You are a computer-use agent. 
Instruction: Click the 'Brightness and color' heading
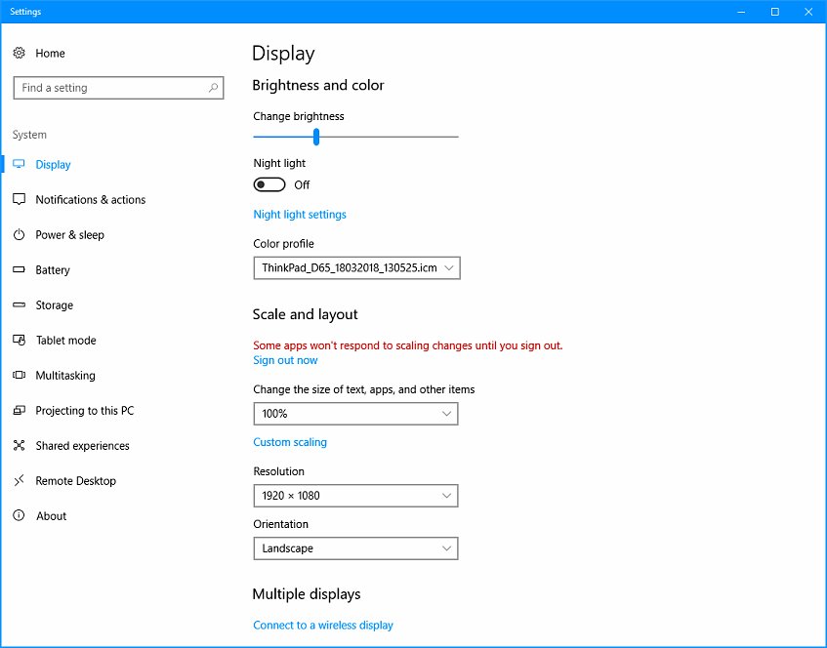point(318,85)
